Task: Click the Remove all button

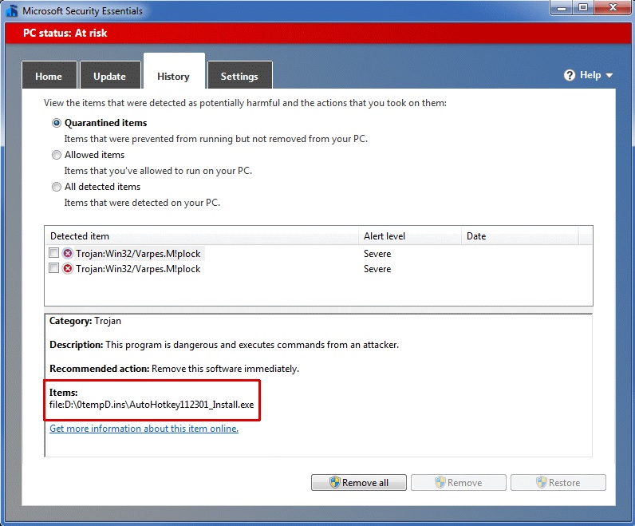Action: [x=359, y=483]
